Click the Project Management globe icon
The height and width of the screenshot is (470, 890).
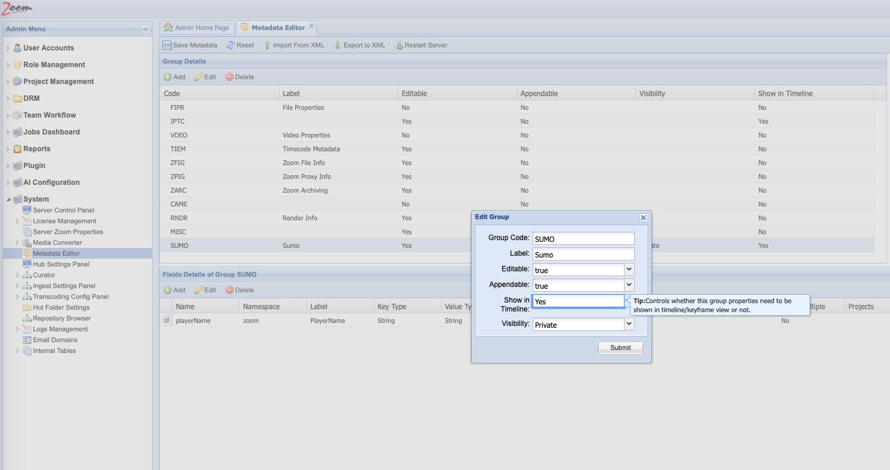[17, 82]
